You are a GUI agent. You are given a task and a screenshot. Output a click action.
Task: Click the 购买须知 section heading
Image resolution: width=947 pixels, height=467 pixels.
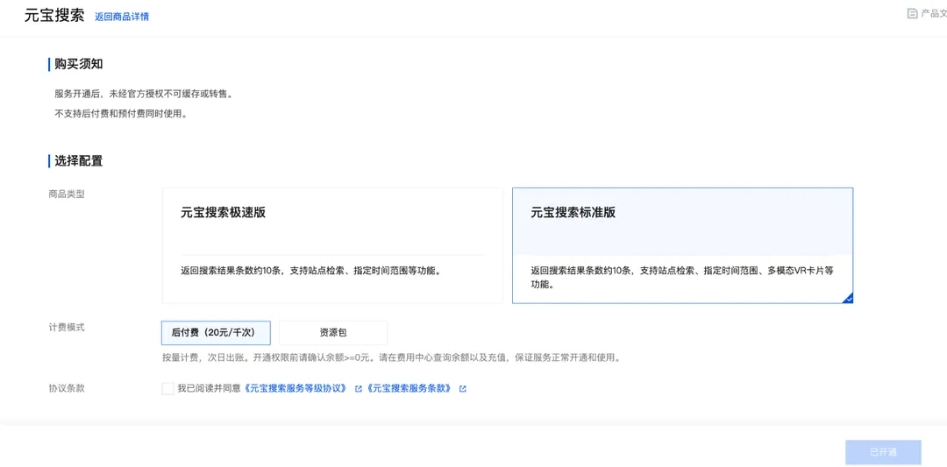click(x=79, y=65)
